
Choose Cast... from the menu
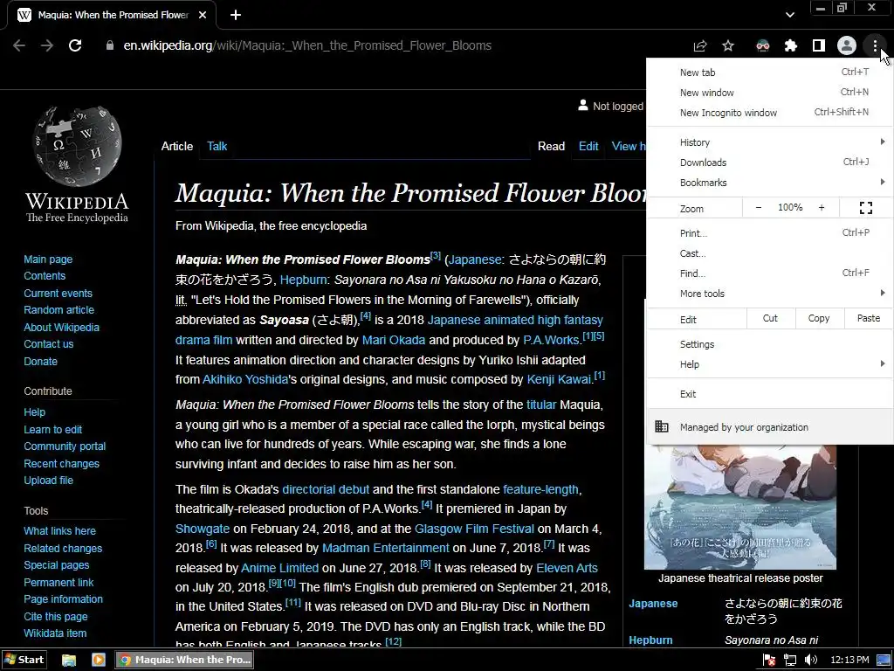[x=770, y=253]
